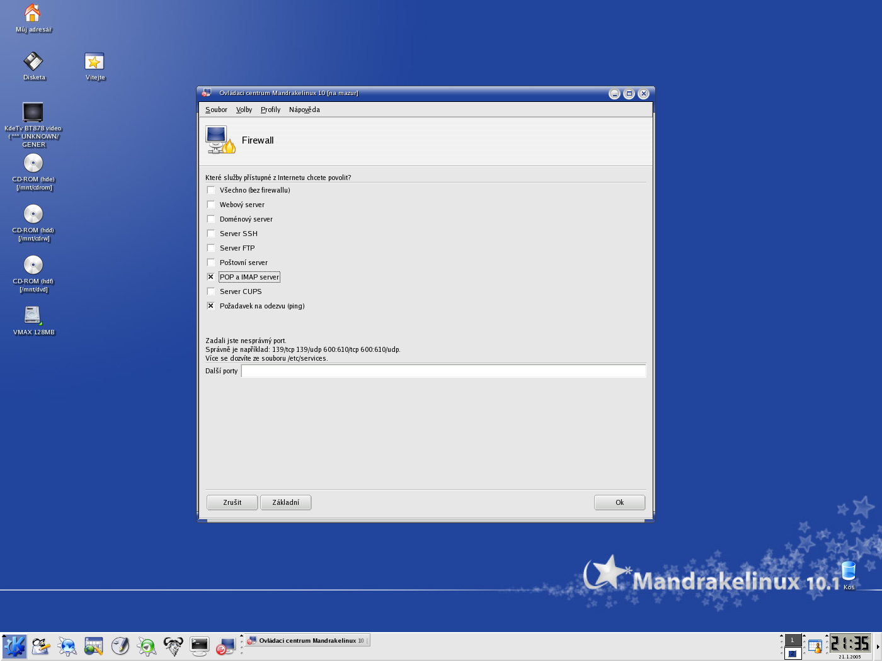Select Ovládací centrum Mandrakelinux taskbar entry

pyautogui.click(x=307, y=640)
